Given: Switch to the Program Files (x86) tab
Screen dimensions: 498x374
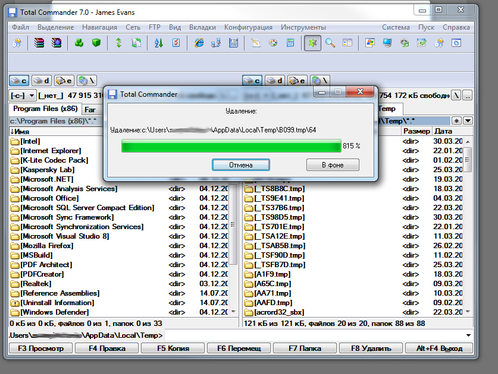Looking at the screenshot, I should point(44,109).
